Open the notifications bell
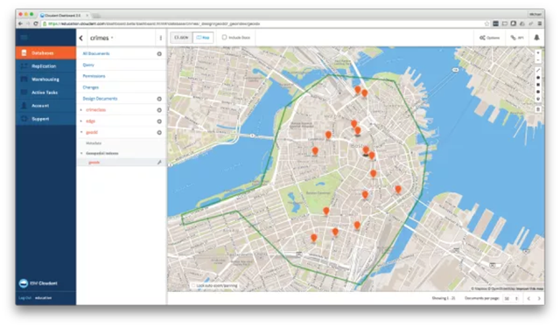 pyautogui.click(x=536, y=38)
